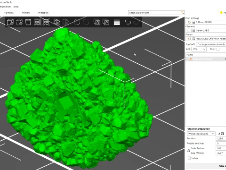Image resolution: width=226 pixels, height=170 pixels.
Task: Click the Add instance plus icon
Action: tap(77, 22)
